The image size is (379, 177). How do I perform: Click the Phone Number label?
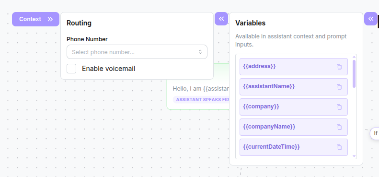pos(87,39)
